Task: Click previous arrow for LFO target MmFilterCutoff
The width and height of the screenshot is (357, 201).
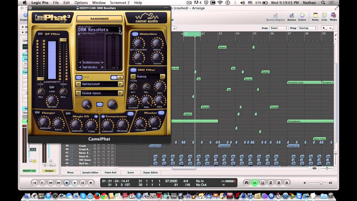Action: tap(78, 84)
